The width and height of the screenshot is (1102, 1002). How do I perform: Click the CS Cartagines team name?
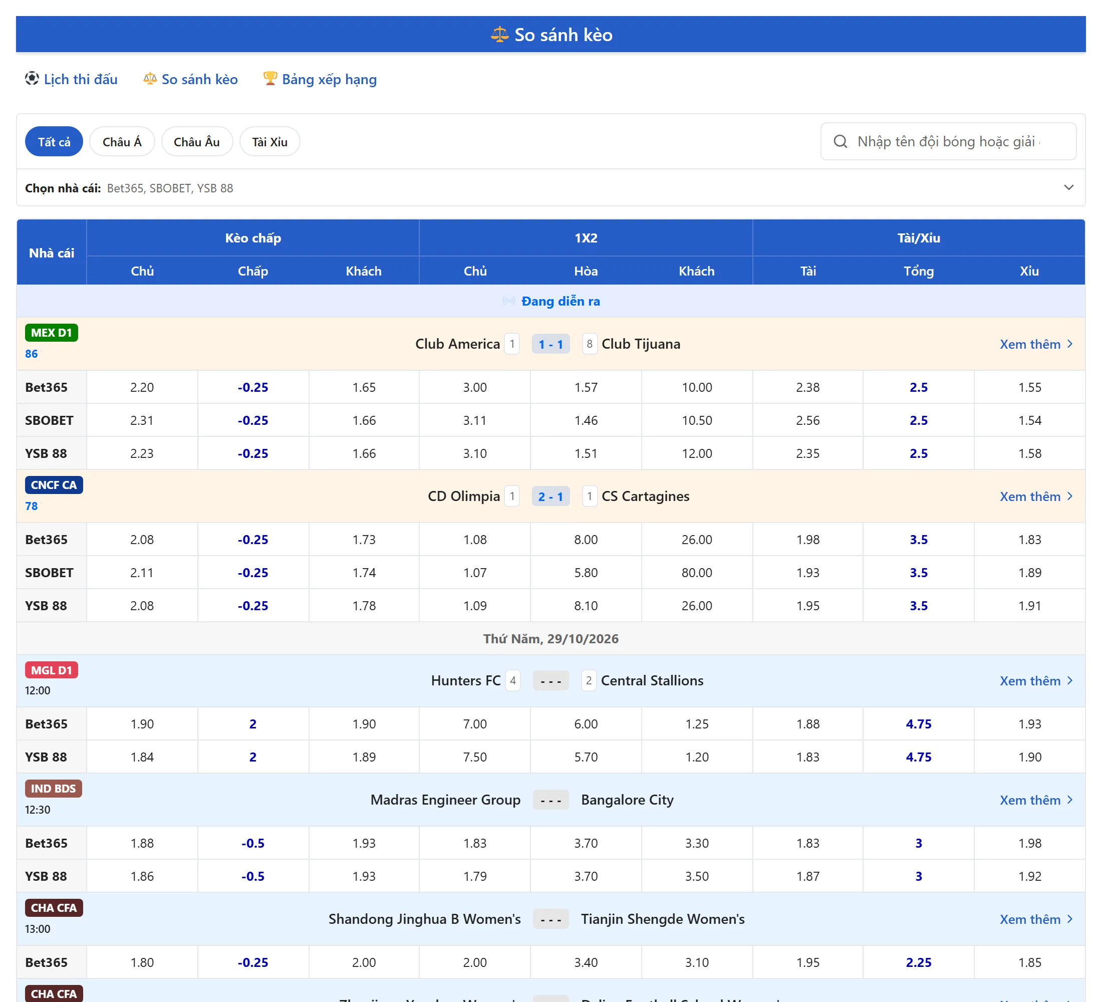pyautogui.click(x=645, y=496)
